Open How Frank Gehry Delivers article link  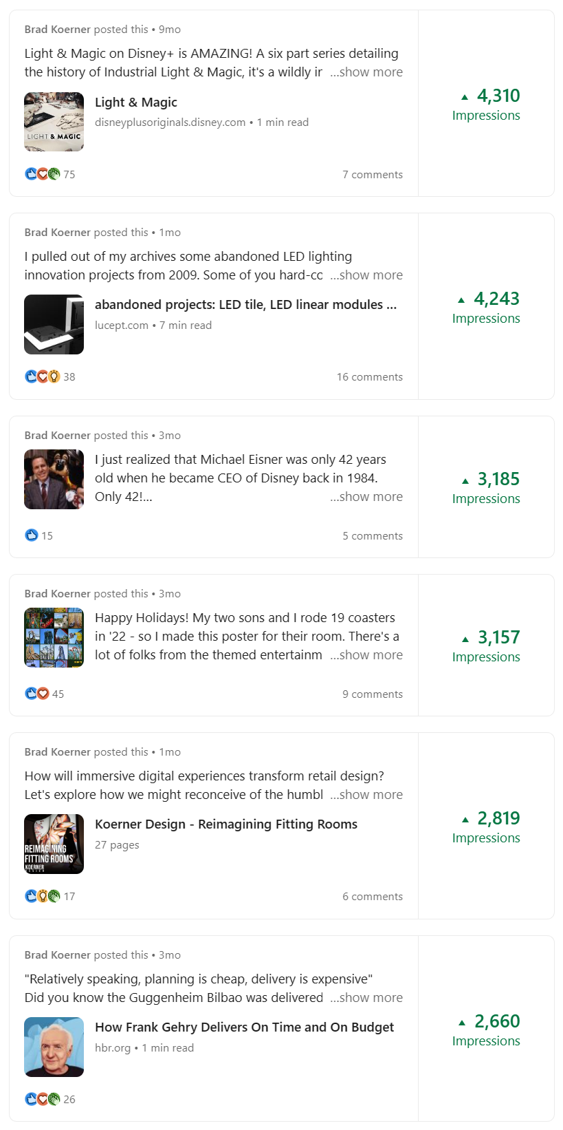click(x=244, y=1027)
